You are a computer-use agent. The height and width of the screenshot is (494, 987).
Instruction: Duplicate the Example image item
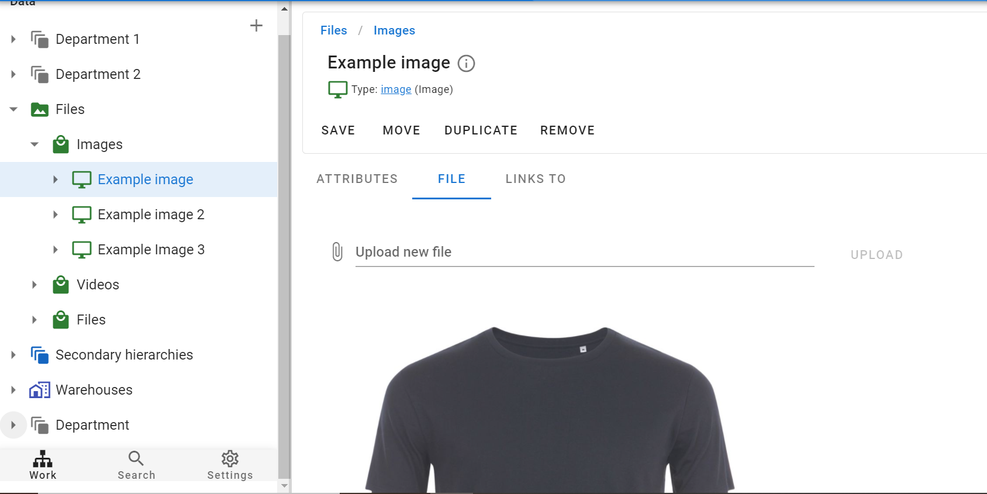coord(481,130)
